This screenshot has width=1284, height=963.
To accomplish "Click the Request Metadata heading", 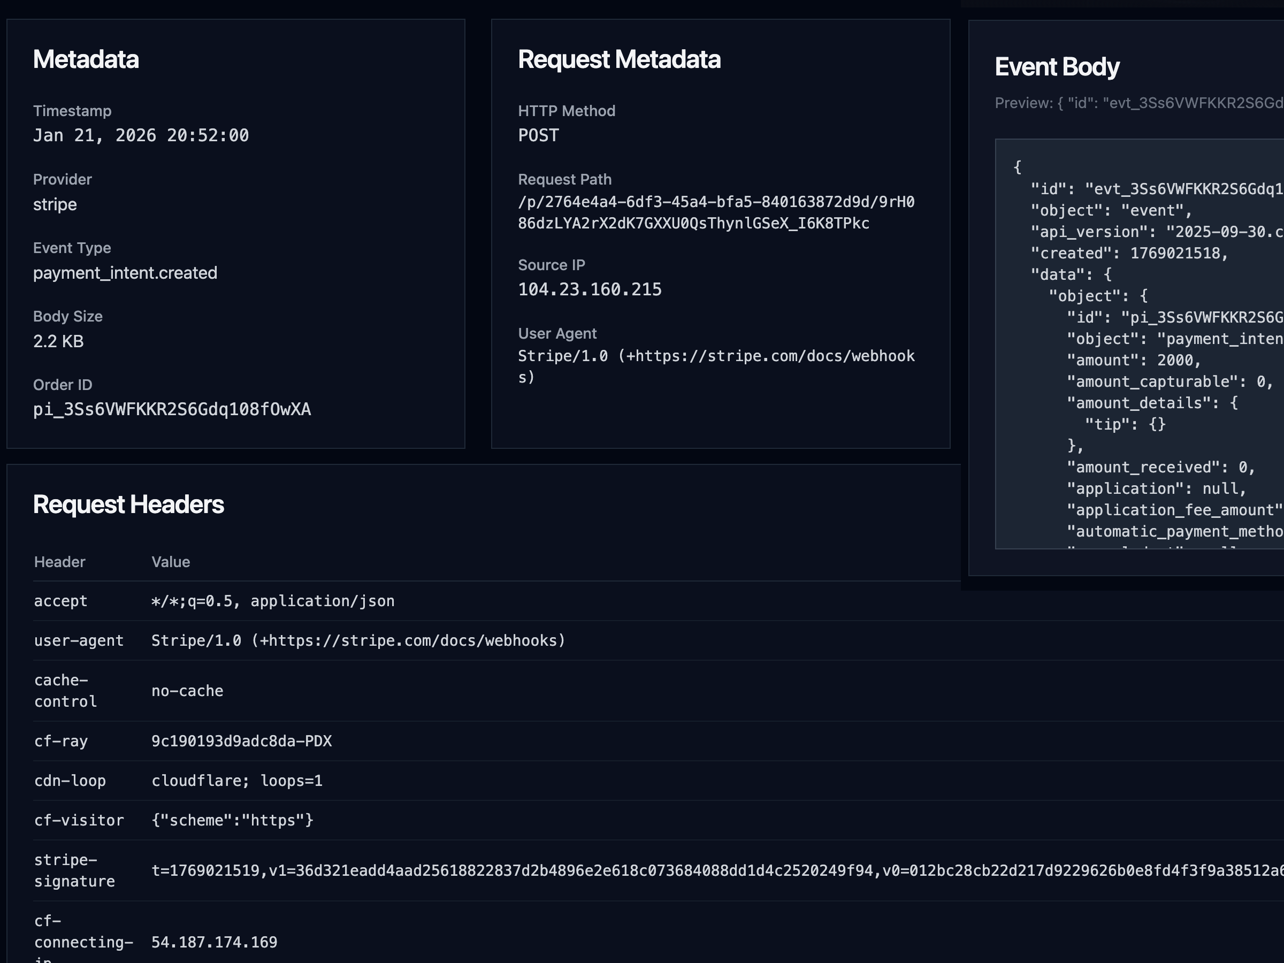I will pyautogui.click(x=620, y=59).
